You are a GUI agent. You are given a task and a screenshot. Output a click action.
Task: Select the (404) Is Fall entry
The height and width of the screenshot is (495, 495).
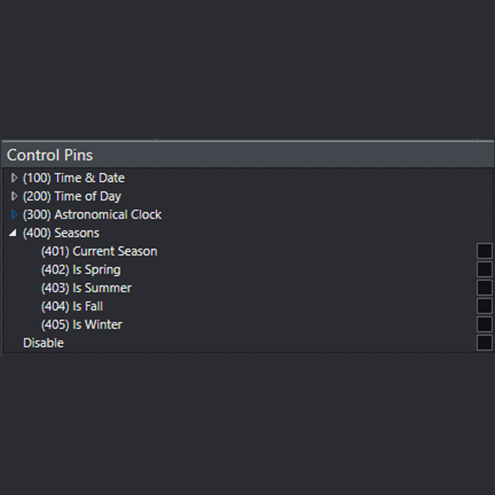click(x=72, y=306)
